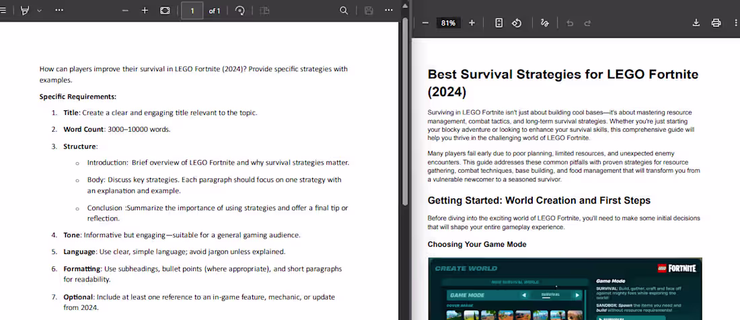Download the right PDF document
The height and width of the screenshot is (320, 740).
pyautogui.click(x=696, y=23)
